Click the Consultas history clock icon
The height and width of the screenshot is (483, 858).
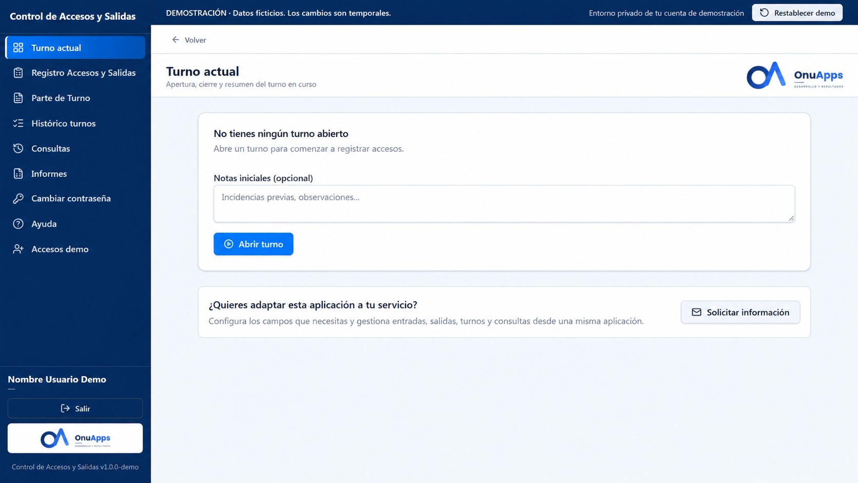(x=18, y=148)
